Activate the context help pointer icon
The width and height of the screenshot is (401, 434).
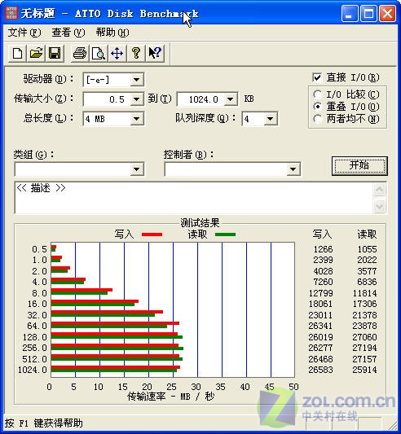click(155, 53)
